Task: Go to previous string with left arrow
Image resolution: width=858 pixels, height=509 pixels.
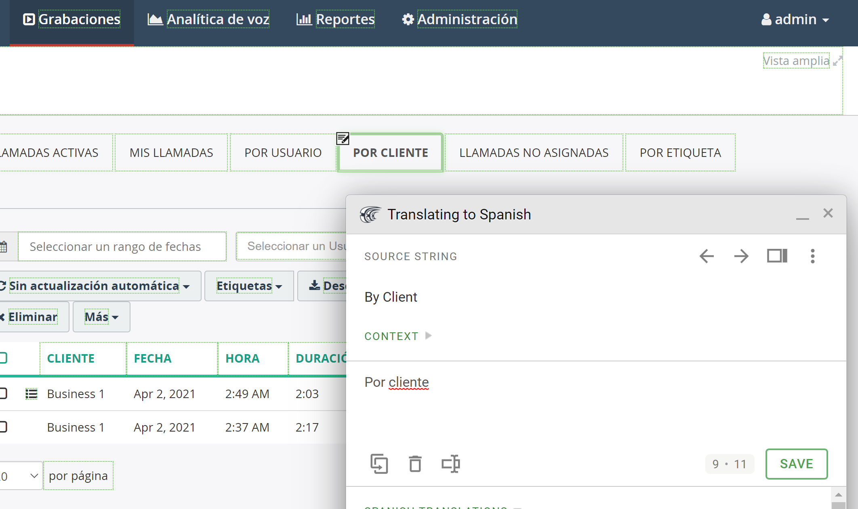Action: [x=707, y=256]
